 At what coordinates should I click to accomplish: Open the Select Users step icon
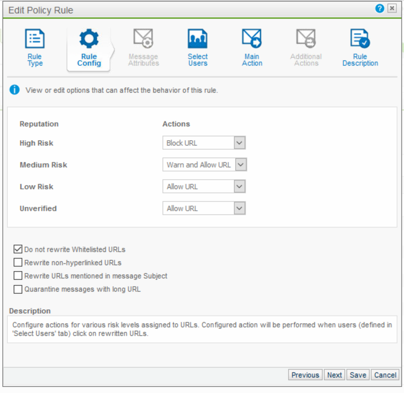coord(198,39)
